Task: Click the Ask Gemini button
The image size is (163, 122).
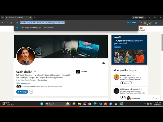Action: pos(138,18)
